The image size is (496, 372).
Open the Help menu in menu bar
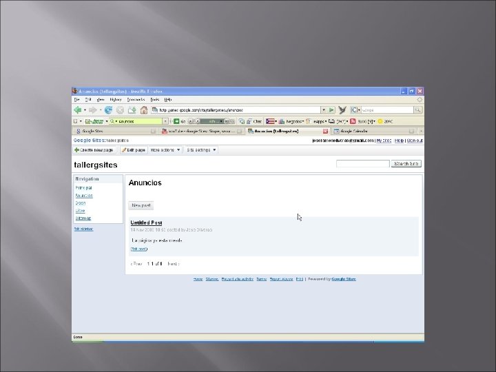pyautogui.click(x=168, y=100)
